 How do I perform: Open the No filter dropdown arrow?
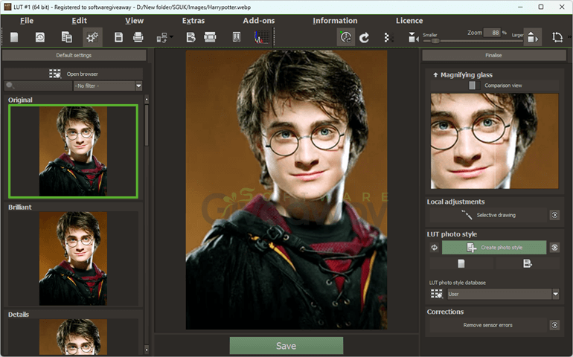(138, 86)
